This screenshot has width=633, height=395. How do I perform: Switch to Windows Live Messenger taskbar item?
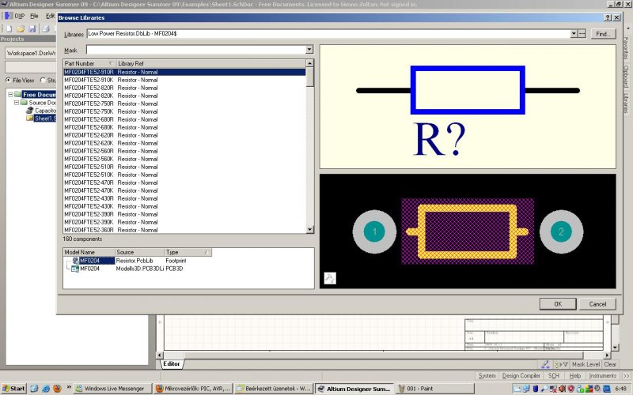coord(112,389)
